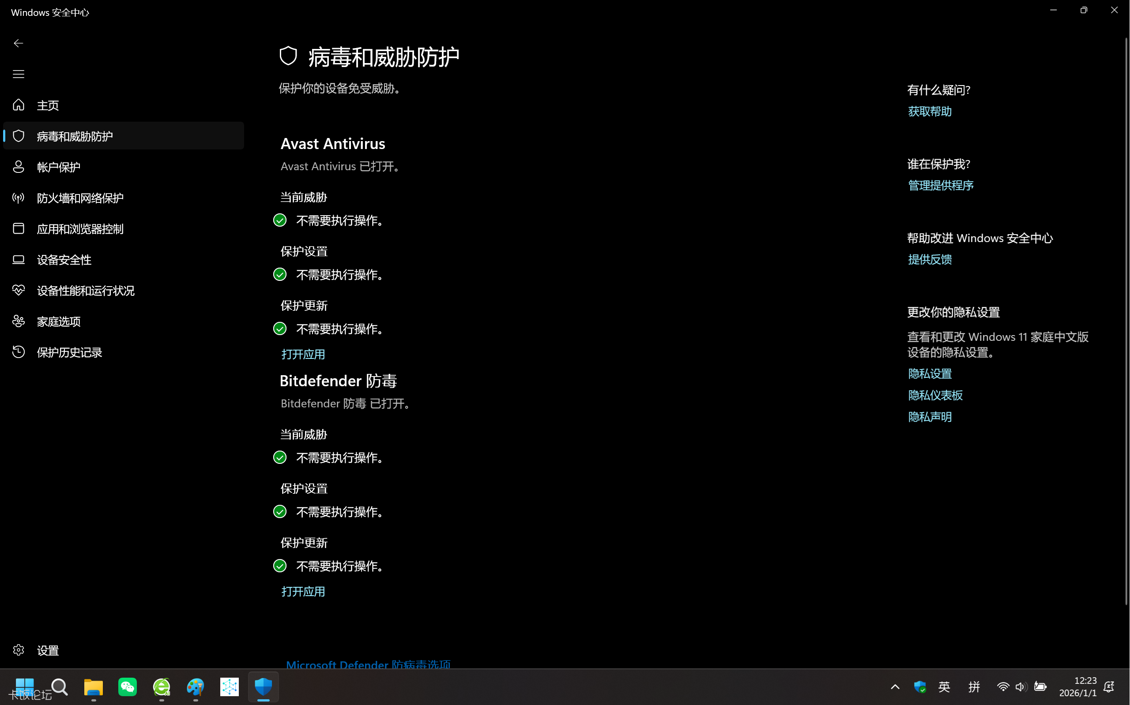Image resolution: width=1130 pixels, height=705 pixels.
Task: Expand Microsoft Defender 防病毒选项
Action: 368,664
